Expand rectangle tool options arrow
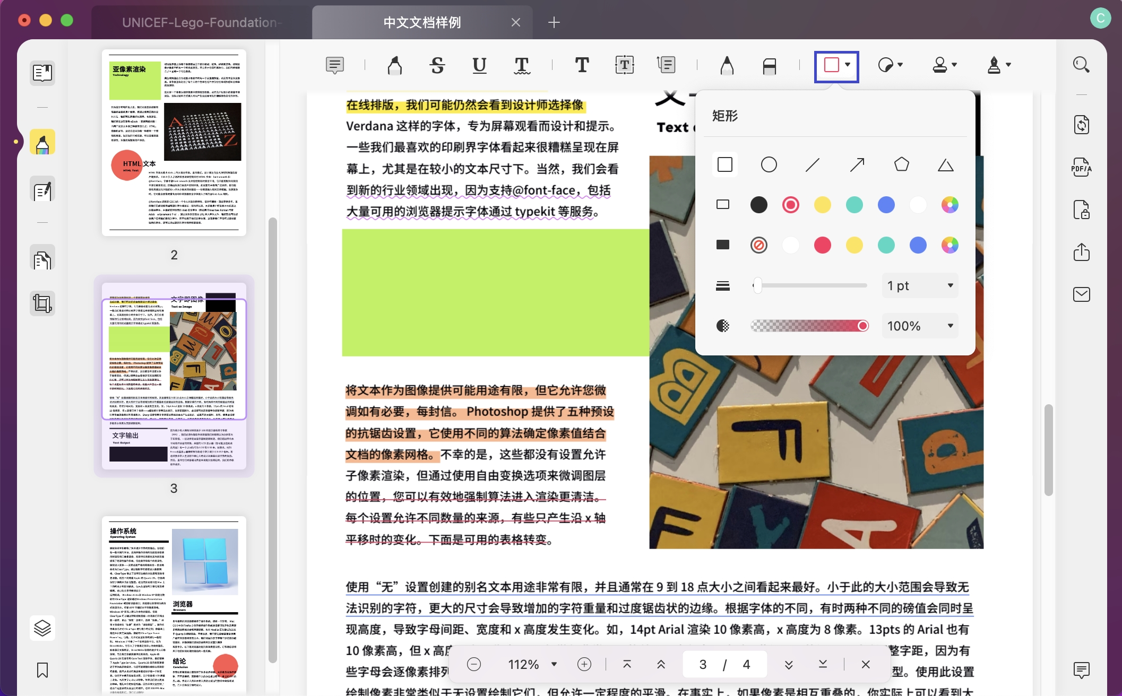Screen dimensions: 1122x696 coord(848,65)
